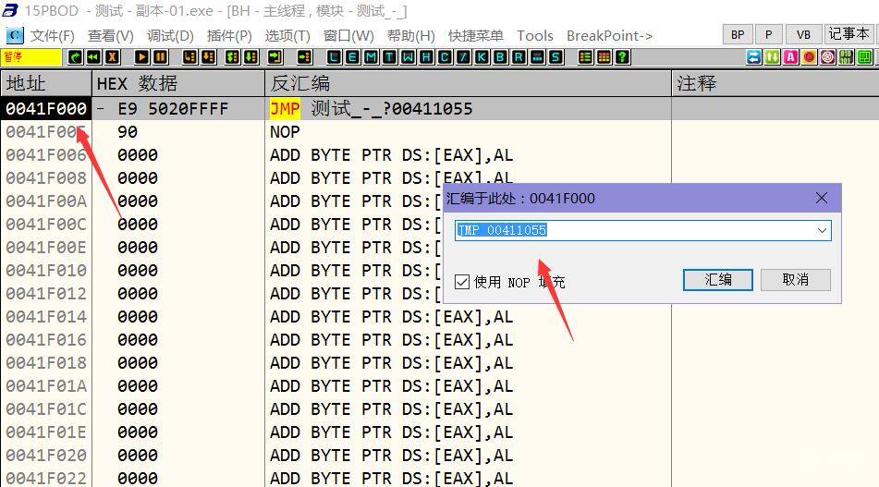Click the green up-down arrows icon

773,57
